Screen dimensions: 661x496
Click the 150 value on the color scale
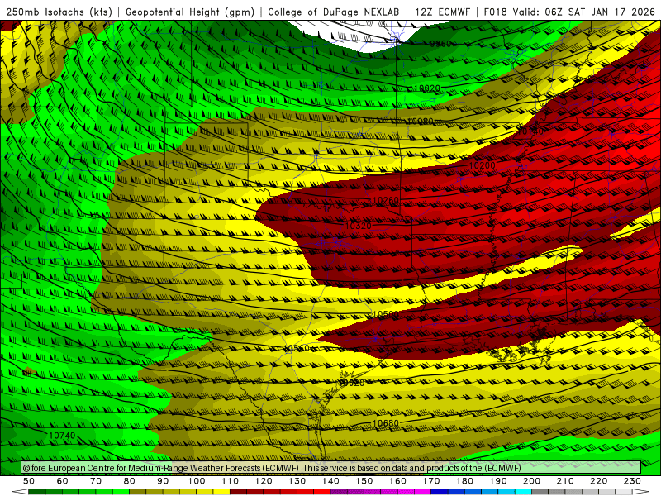pos(364,481)
